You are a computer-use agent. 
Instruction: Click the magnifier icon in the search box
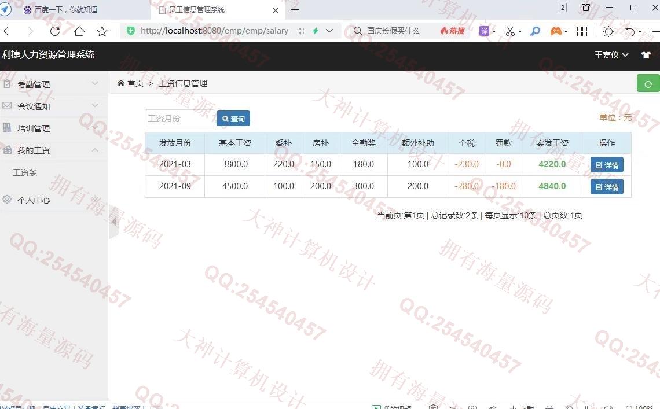(x=357, y=31)
